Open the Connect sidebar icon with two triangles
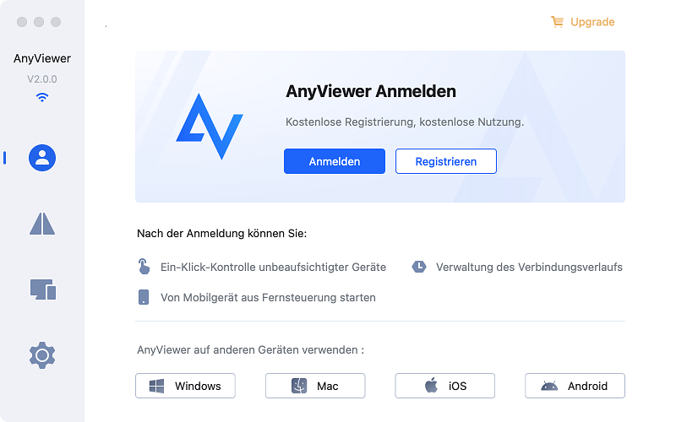Image resolution: width=676 pixels, height=422 pixels. 42,224
